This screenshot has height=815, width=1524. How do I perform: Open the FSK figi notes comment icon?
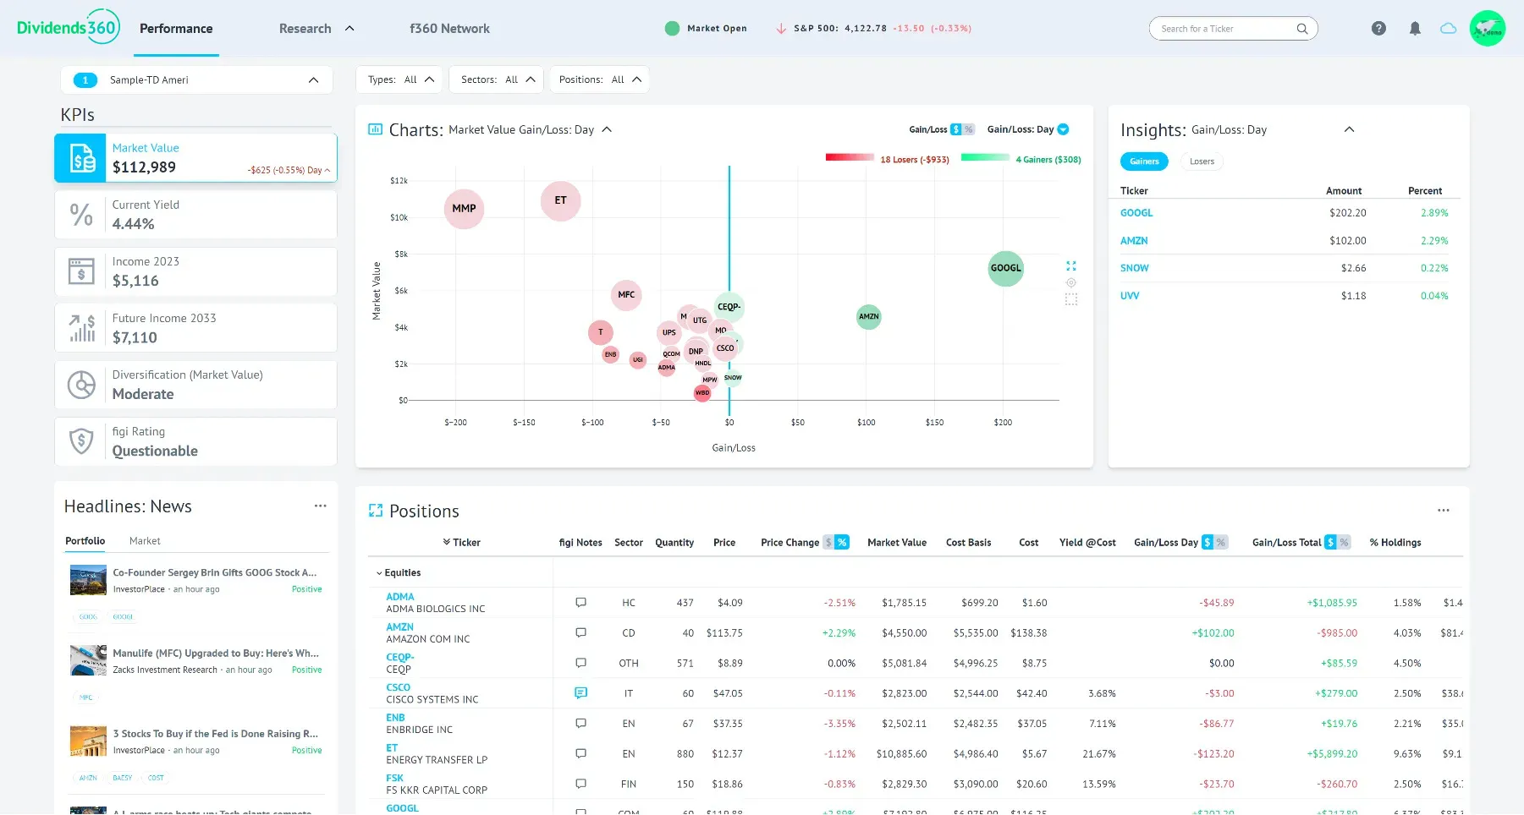tap(580, 784)
